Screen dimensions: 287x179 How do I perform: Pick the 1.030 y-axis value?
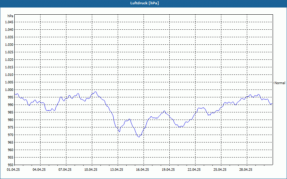[9, 44]
